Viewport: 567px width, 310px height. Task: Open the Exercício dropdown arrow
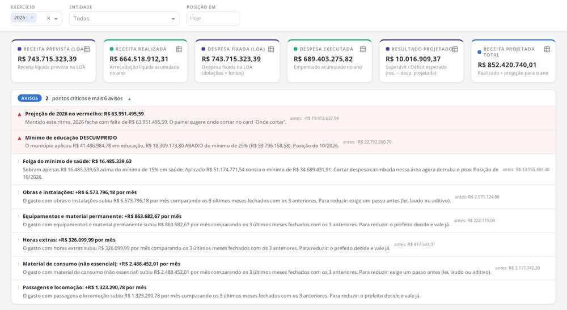56,19
